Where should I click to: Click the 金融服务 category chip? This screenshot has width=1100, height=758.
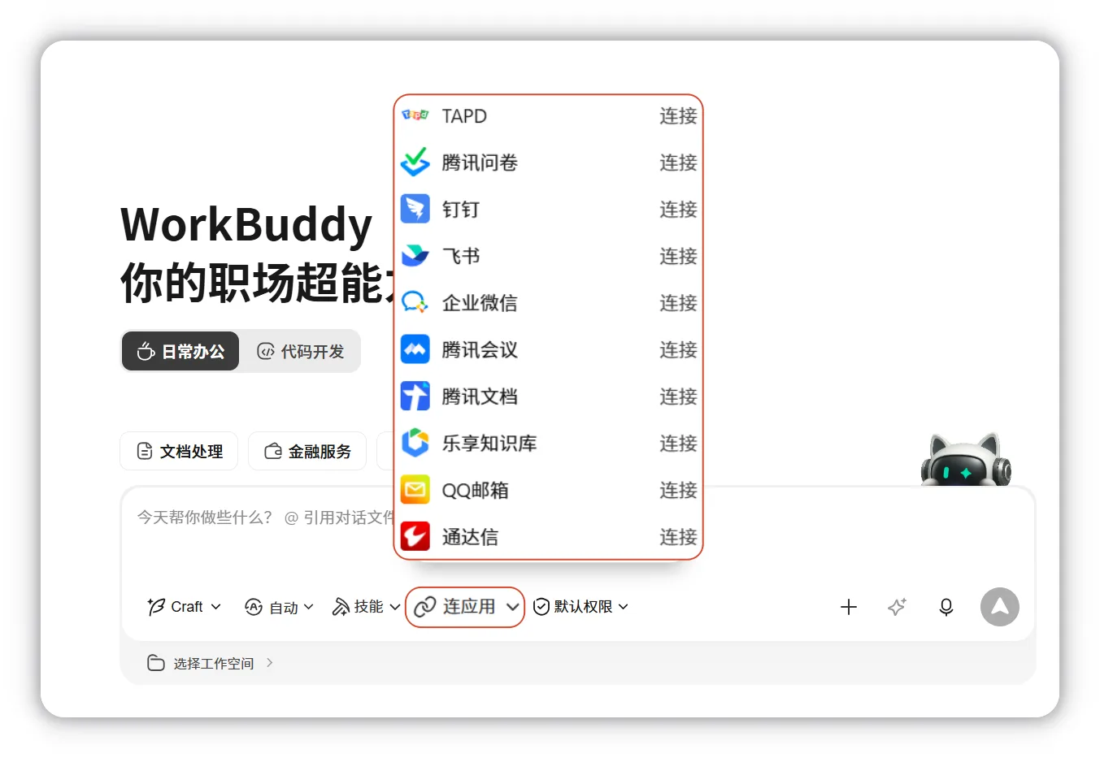click(307, 451)
